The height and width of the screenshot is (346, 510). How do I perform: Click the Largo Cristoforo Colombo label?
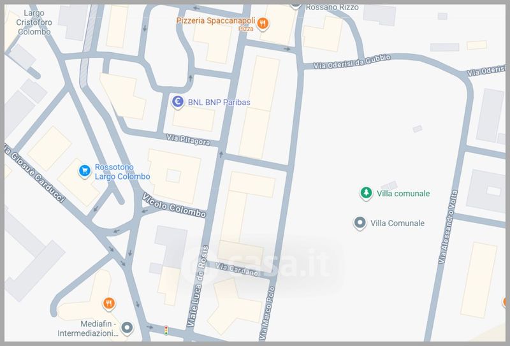tap(34, 22)
